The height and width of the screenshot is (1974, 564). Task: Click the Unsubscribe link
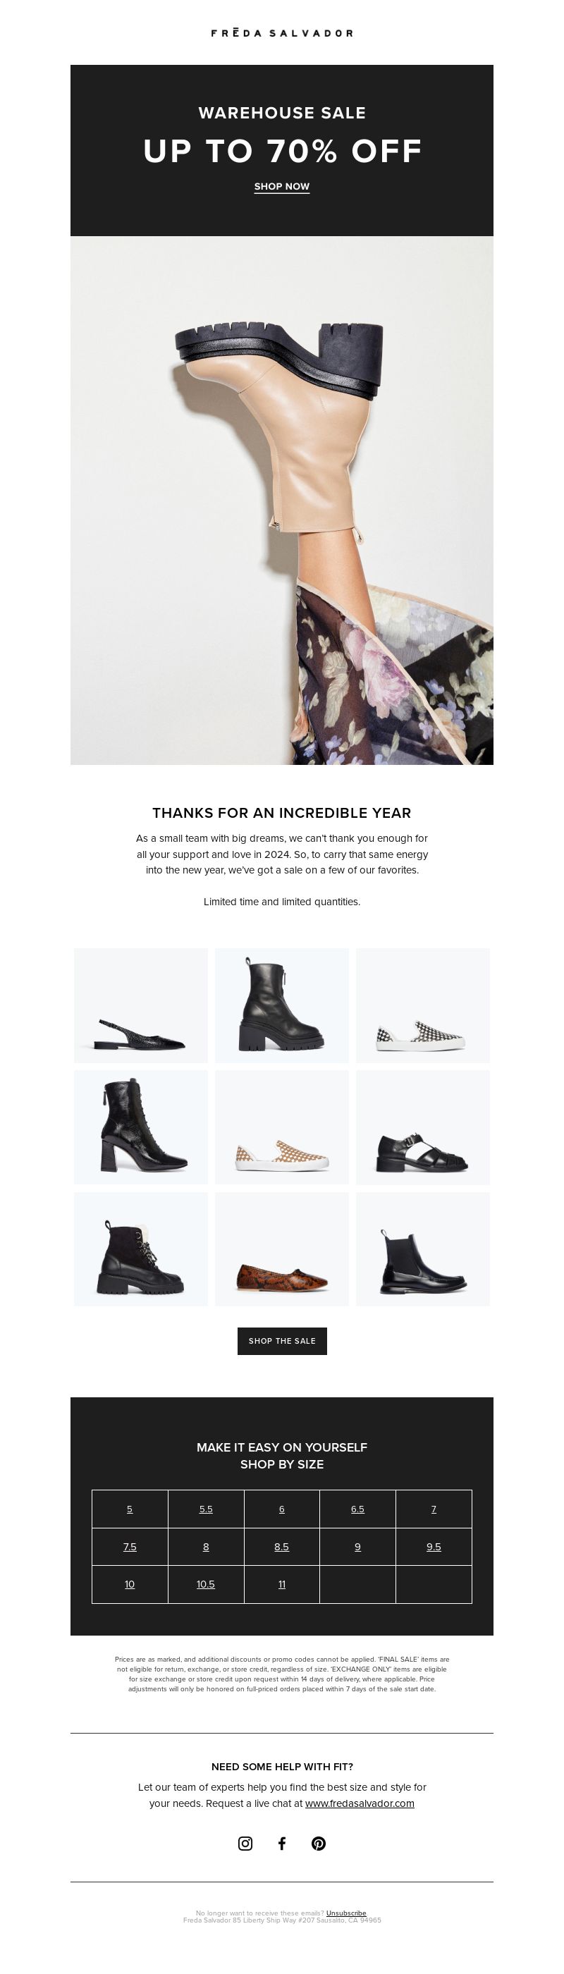(x=346, y=1912)
